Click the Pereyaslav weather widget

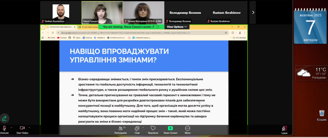(x=311, y=73)
